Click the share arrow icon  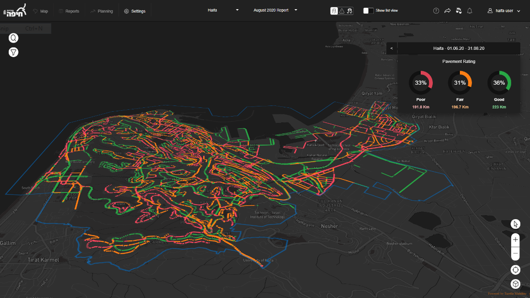[x=447, y=11]
